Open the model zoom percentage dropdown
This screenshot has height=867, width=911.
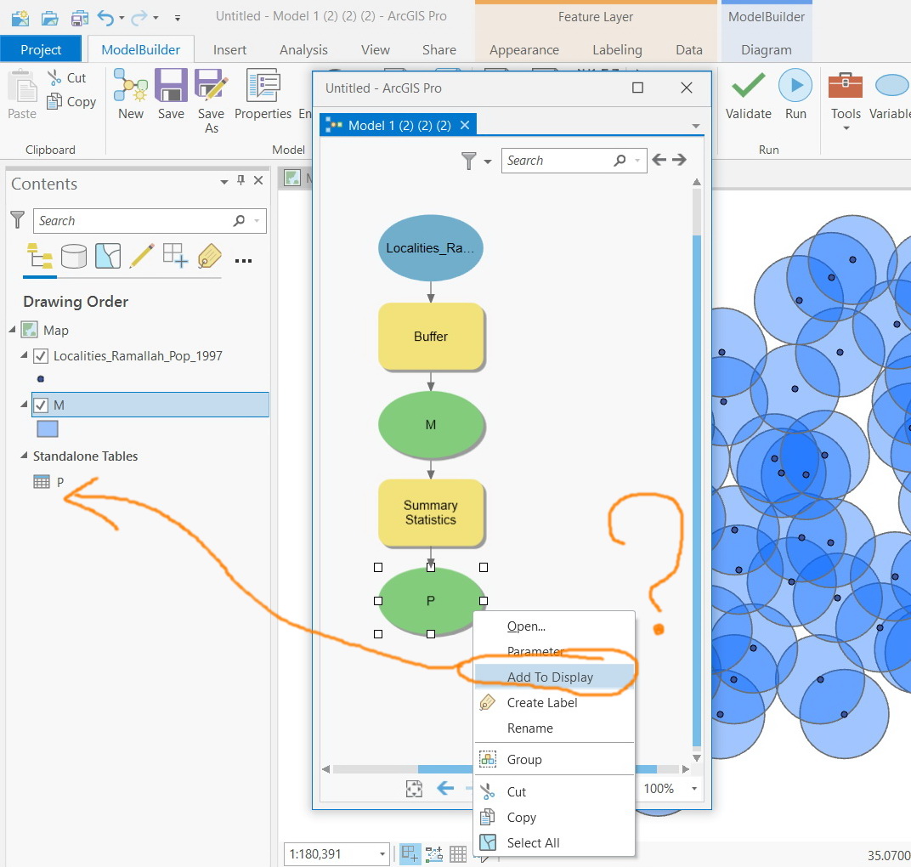click(693, 789)
